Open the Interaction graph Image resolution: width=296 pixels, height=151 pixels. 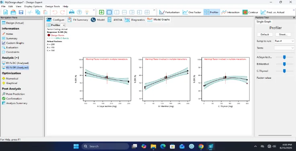tap(230, 12)
